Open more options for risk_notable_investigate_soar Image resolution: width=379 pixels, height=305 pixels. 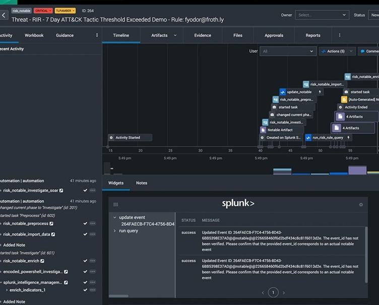coord(92,191)
